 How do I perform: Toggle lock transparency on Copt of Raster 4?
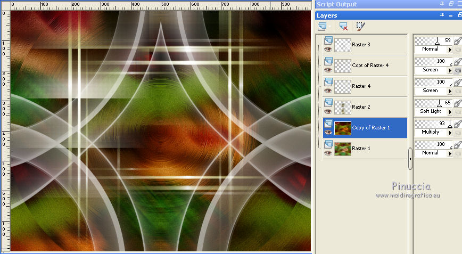458,70
